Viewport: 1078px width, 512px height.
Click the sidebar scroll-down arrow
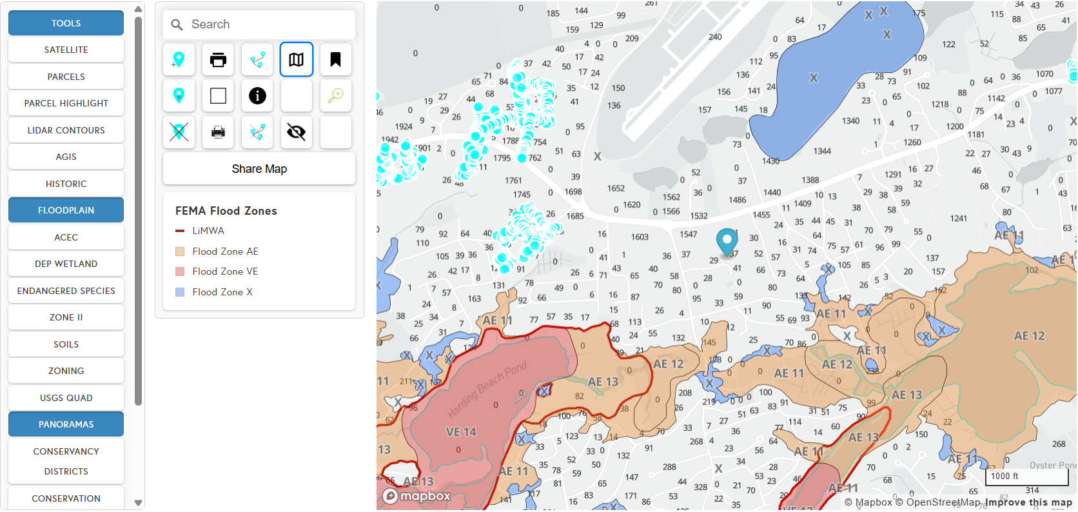[x=138, y=502]
